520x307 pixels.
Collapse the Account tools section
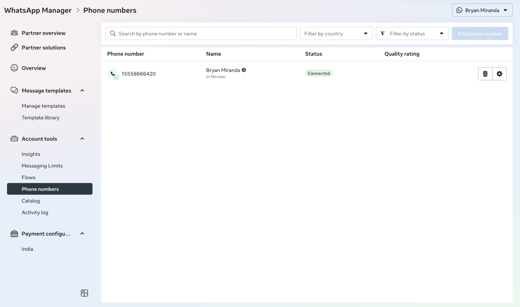[x=82, y=139]
